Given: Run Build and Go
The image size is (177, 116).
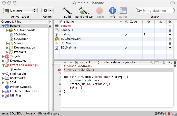Looking at the screenshot, I should coord(84,11).
